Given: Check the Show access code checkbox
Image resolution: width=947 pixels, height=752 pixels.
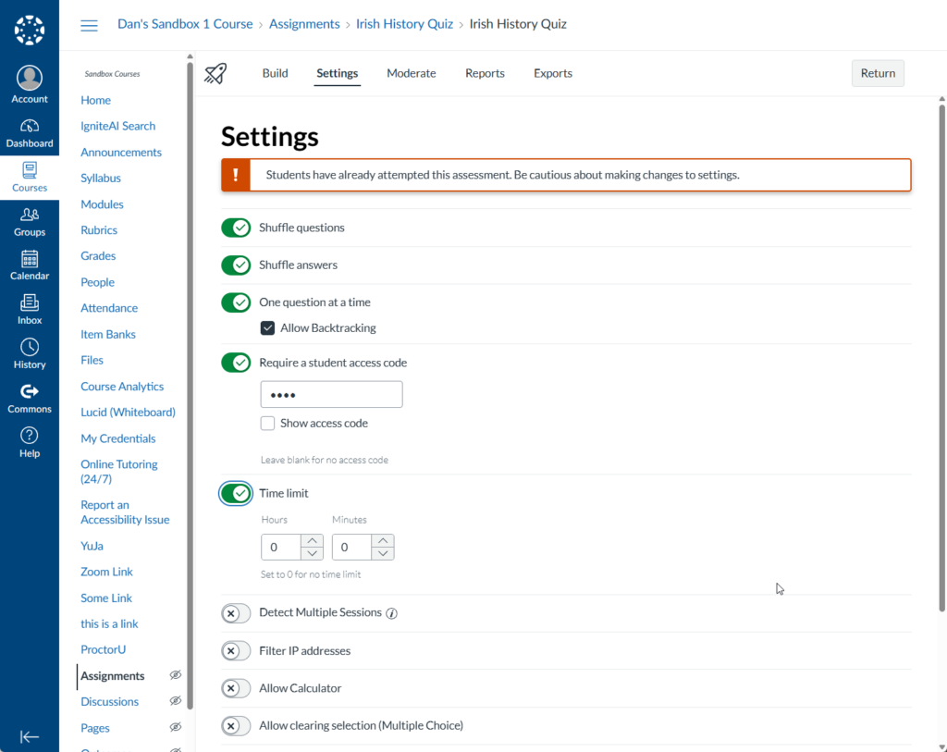Looking at the screenshot, I should 267,424.
